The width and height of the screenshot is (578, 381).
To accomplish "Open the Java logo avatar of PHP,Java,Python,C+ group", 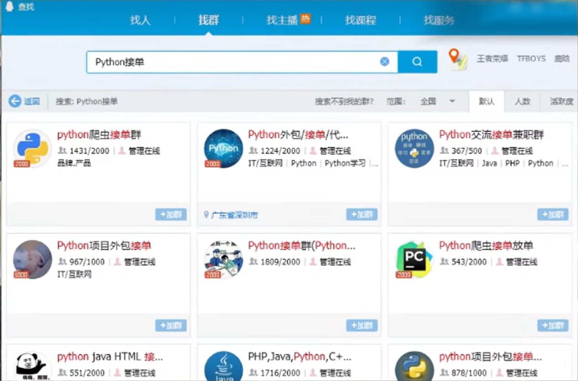I will pyautogui.click(x=223, y=366).
